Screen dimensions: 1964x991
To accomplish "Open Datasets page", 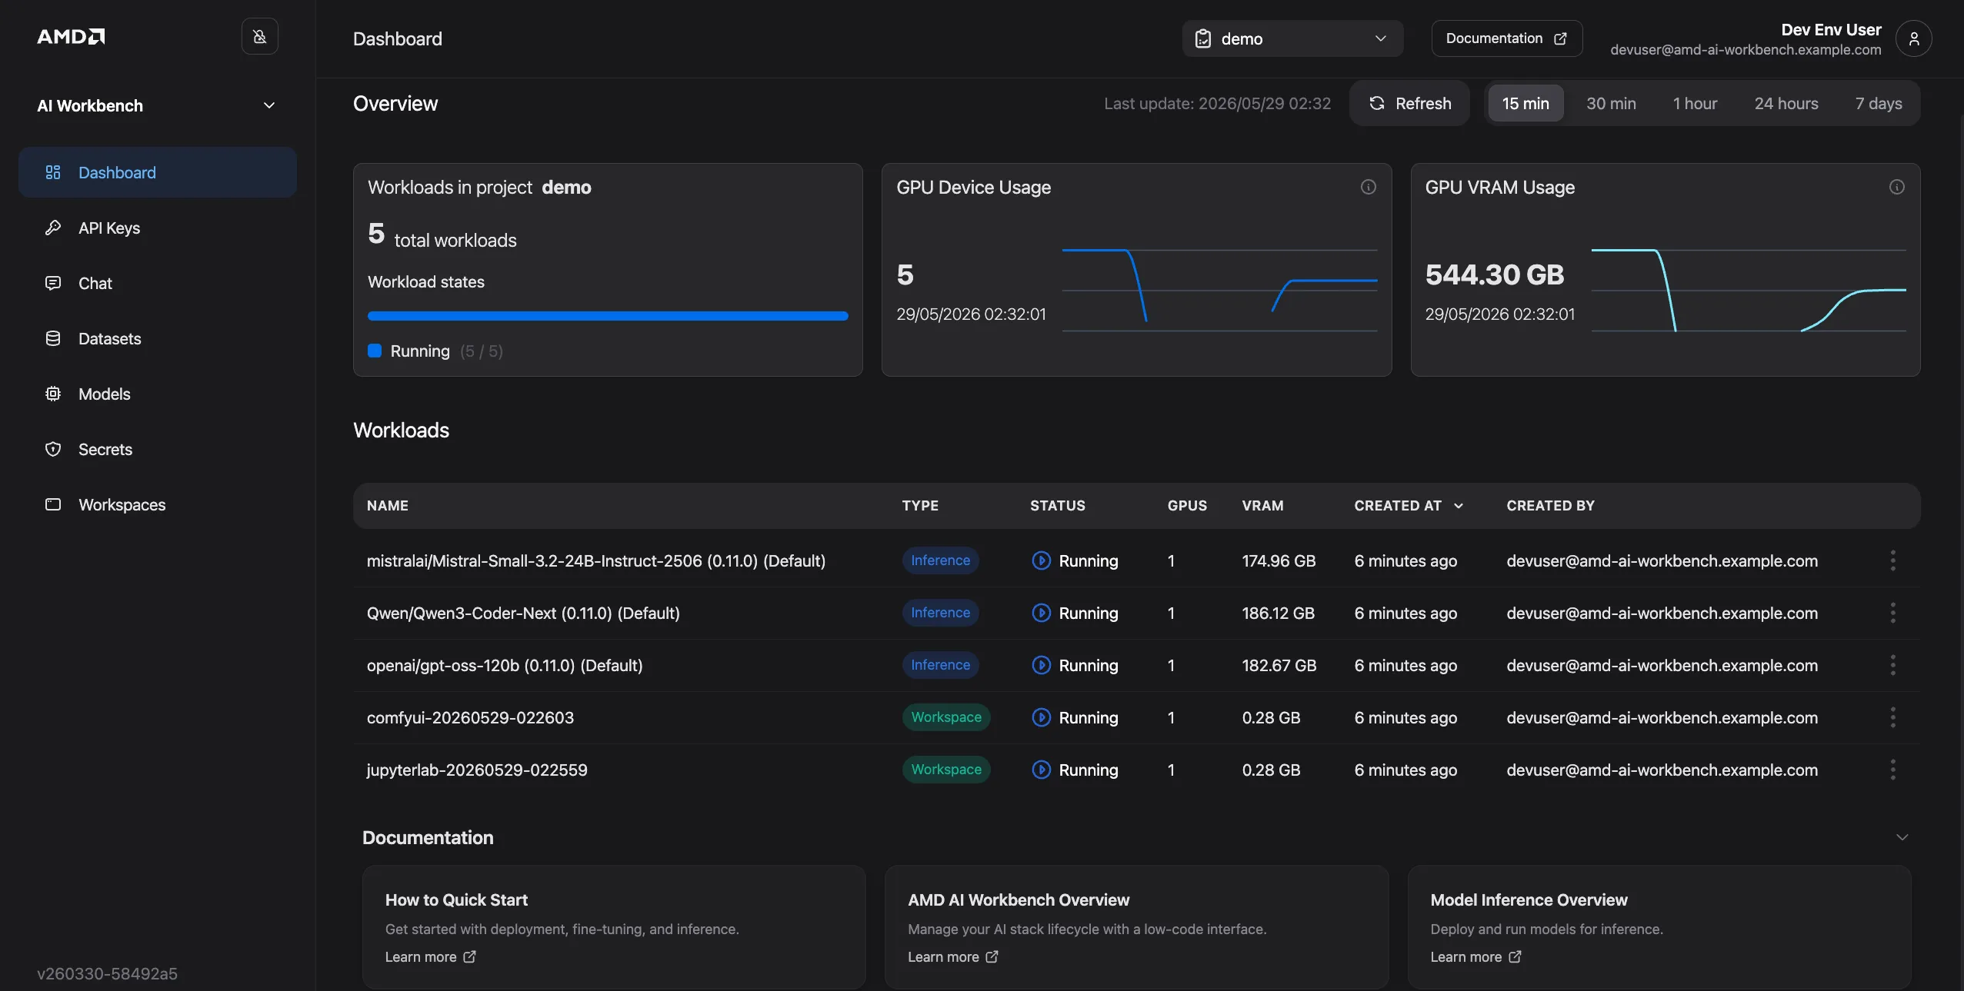I will tap(158, 338).
